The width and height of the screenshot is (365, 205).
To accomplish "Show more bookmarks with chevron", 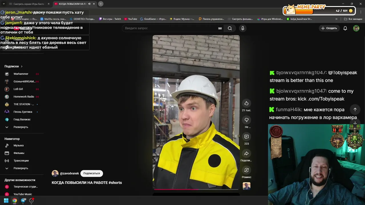I will [336, 19].
